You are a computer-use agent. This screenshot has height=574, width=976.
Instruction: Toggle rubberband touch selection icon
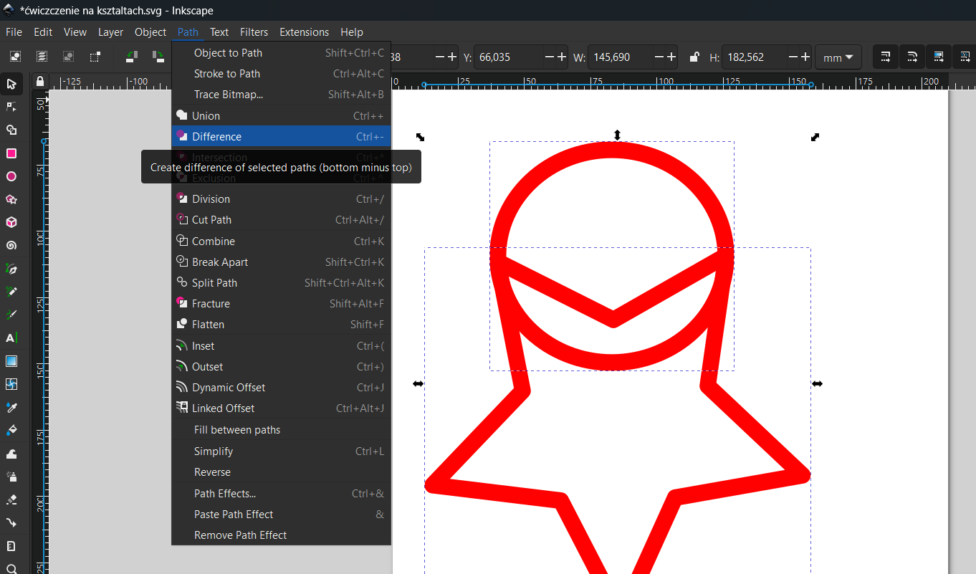95,57
